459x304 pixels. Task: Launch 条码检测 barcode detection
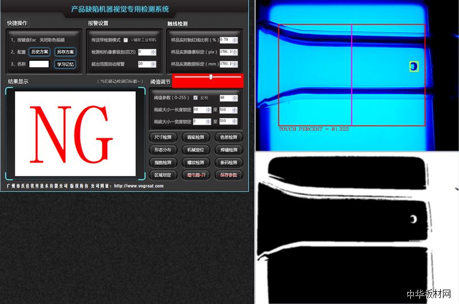228,162
